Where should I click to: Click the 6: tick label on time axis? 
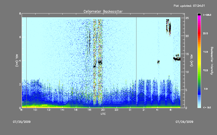click(x=171, y=110)
